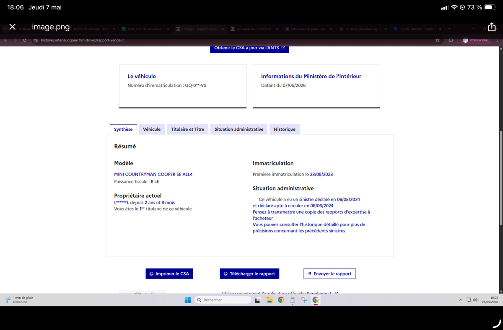This screenshot has height=330, width=503.
Task: Open File Explorer from the taskbar
Action: pos(270,300)
